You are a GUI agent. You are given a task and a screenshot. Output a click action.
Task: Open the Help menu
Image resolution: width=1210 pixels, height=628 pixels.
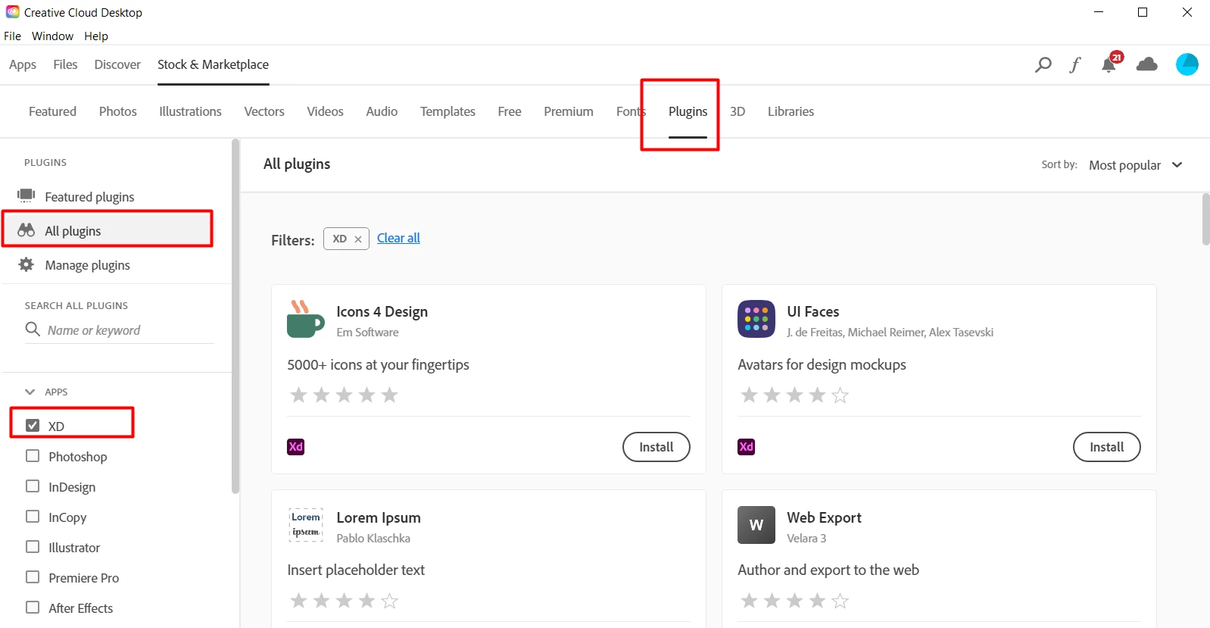point(96,36)
